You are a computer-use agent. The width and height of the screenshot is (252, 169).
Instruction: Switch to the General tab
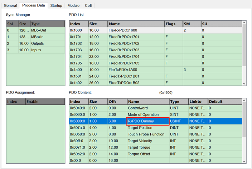(x=10, y=5)
